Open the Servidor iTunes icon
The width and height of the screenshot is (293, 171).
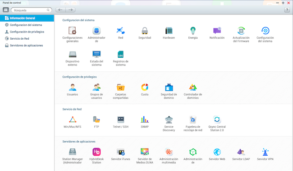120,152
